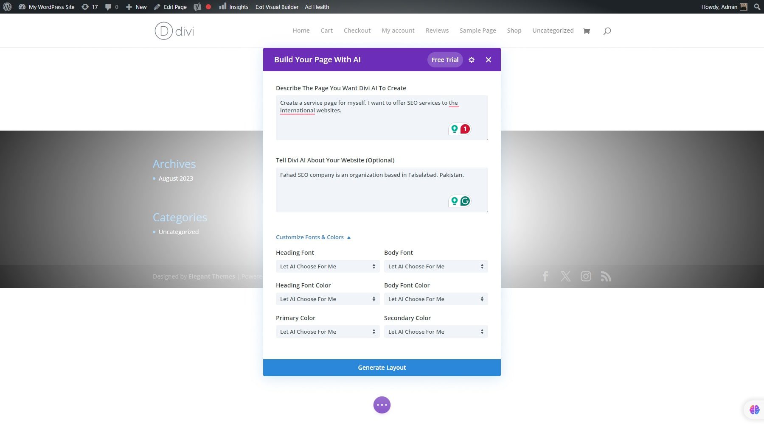Click the Generate Layout button
764x424 pixels.
pos(382,367)
